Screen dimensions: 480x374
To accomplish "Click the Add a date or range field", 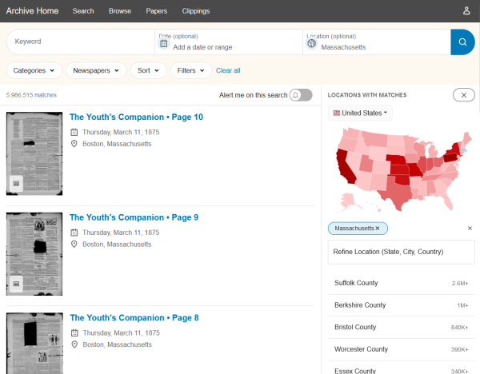I will tap(229, 42).
